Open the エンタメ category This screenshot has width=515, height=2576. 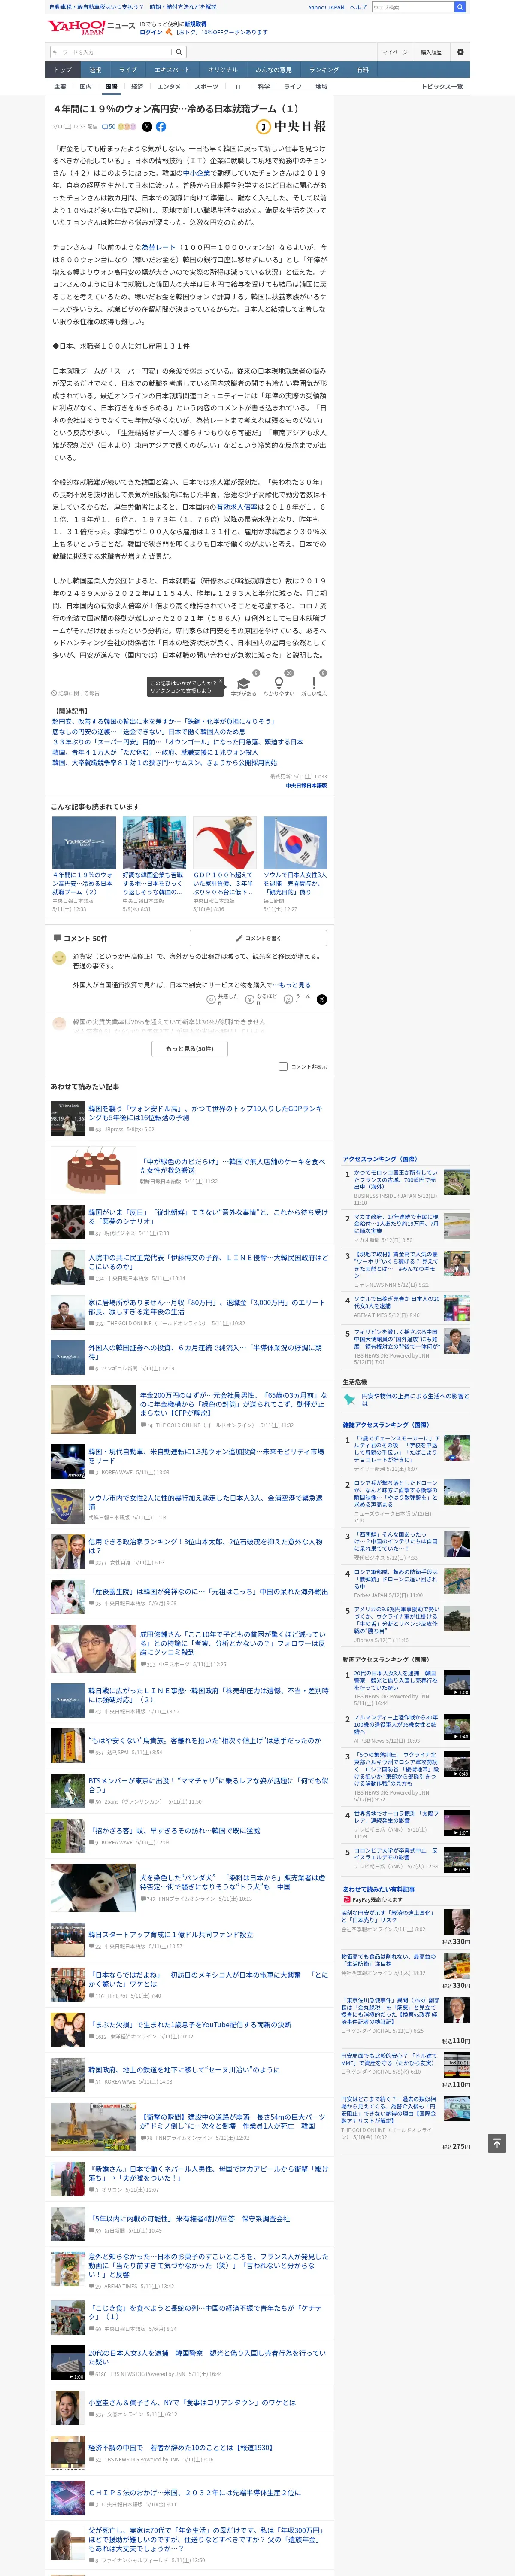(169, 87)
